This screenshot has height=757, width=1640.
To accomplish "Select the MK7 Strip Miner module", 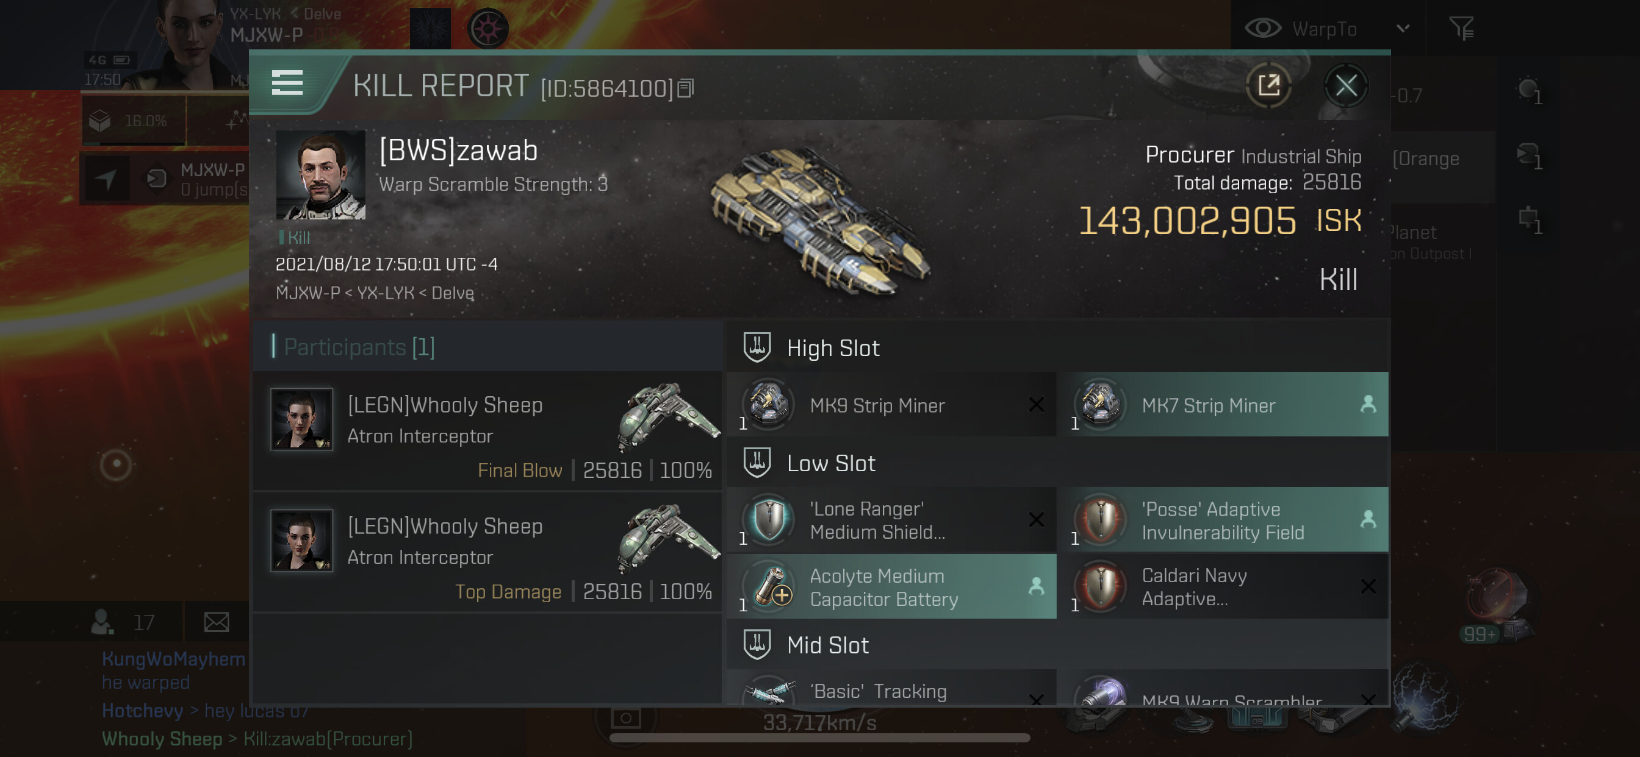I will tap(1223, 405).
